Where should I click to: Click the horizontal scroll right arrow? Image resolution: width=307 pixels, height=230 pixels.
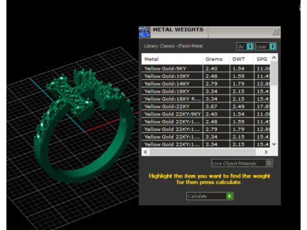tap(266, 152)
